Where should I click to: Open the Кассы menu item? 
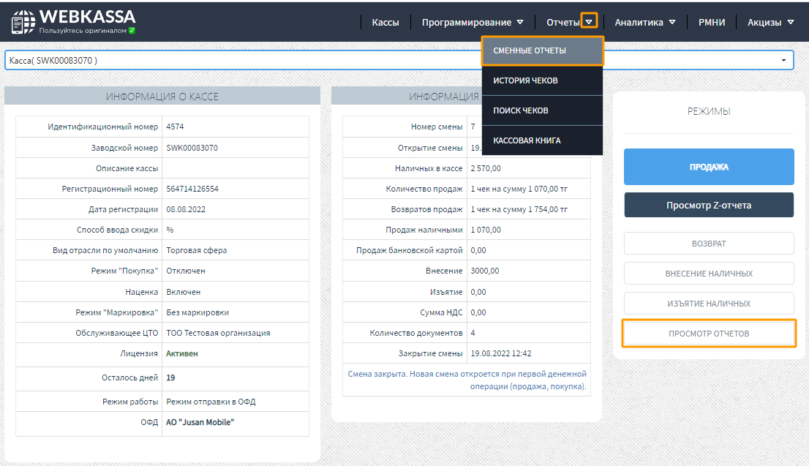385,22
